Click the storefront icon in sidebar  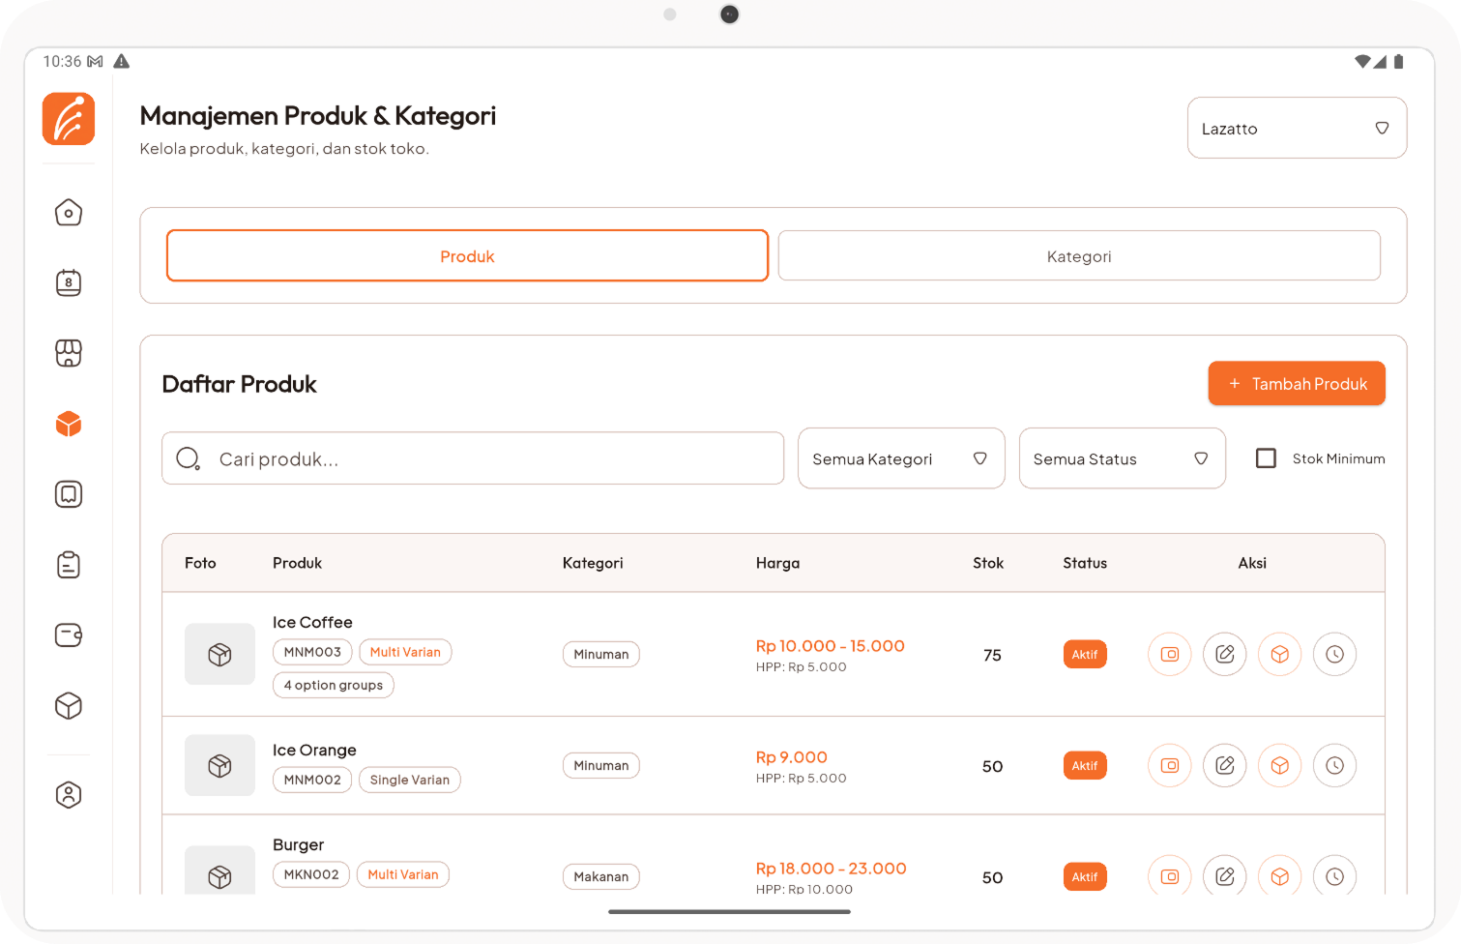click(x=69, y=353)
